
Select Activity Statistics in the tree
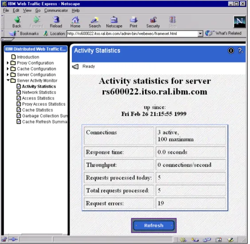[x=39, y=86]
